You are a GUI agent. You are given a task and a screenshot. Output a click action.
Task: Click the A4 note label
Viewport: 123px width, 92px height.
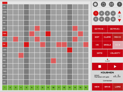(5, 23)
